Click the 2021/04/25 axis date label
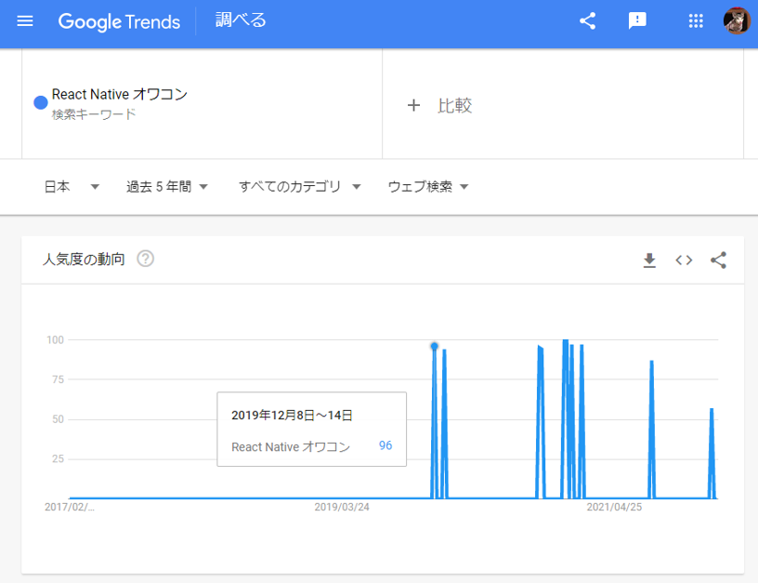Screen dimensions: 758x583 click(614, 507)
